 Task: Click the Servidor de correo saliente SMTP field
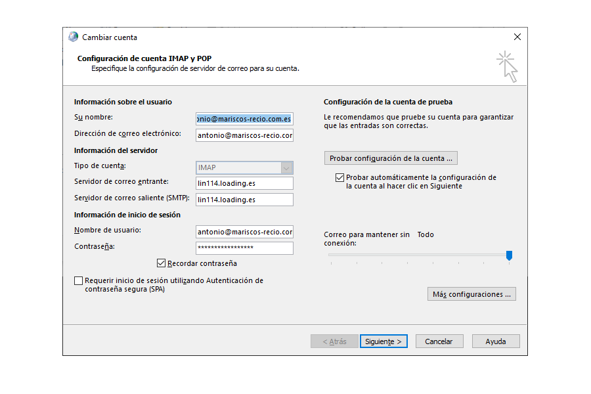244,200
